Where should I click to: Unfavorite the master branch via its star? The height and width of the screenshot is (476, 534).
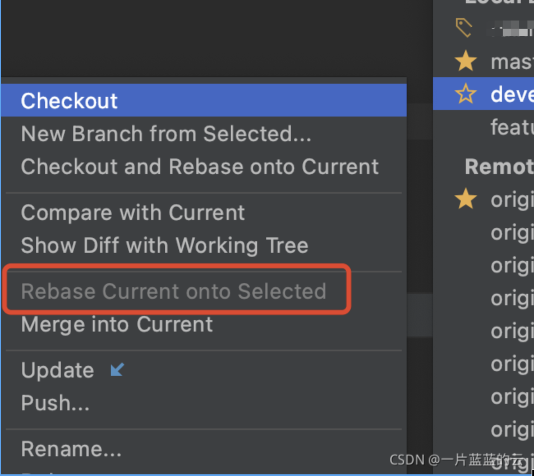(465, 61)
